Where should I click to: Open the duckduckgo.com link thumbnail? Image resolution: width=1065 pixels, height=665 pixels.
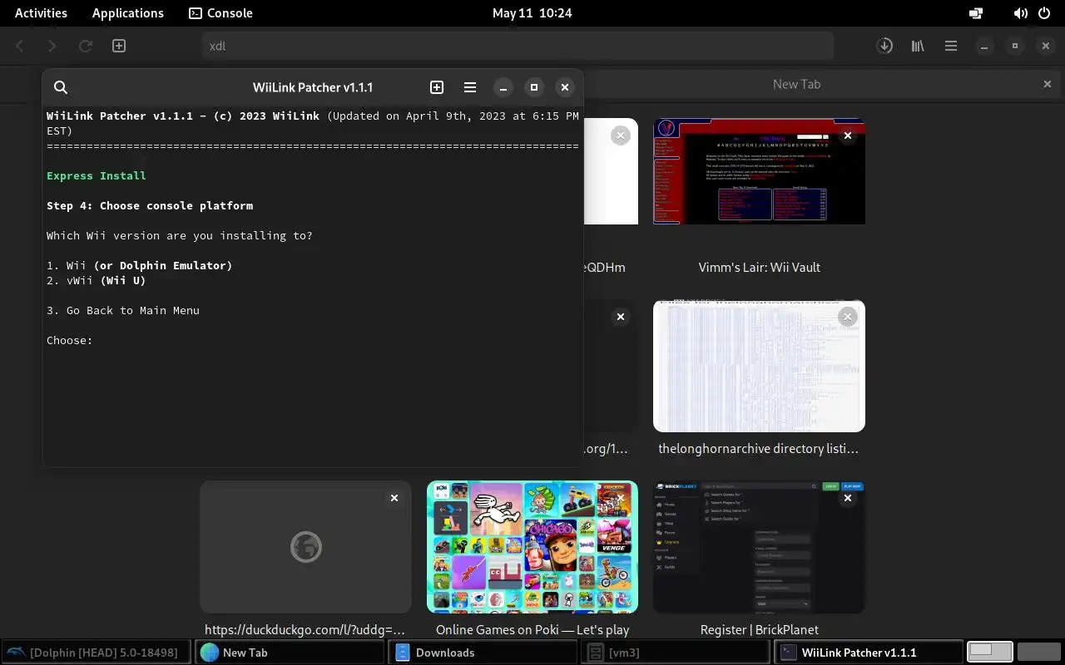pyautogui.click(x=305, y=547)
